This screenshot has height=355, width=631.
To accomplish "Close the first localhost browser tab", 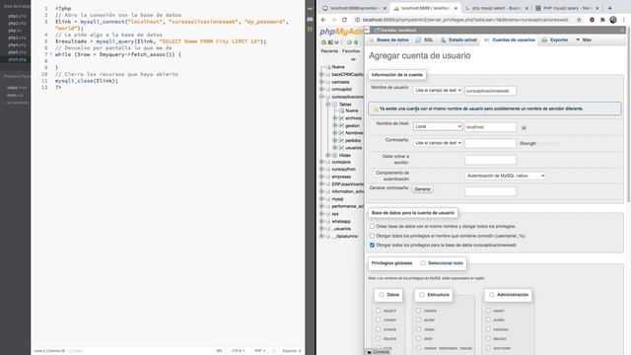I will (385, 8).
